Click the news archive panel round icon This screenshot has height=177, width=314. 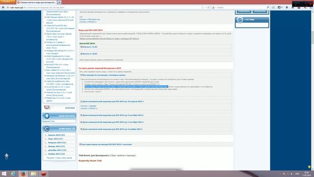[47, 129]
